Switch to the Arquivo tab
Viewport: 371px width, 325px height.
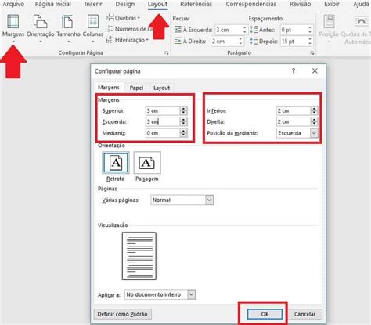click(x=13, y=4)
